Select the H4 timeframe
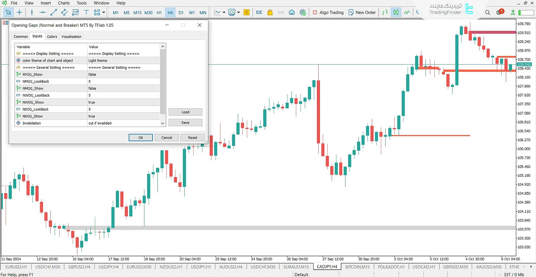This screenshot has width=536, height=277. 170,13
